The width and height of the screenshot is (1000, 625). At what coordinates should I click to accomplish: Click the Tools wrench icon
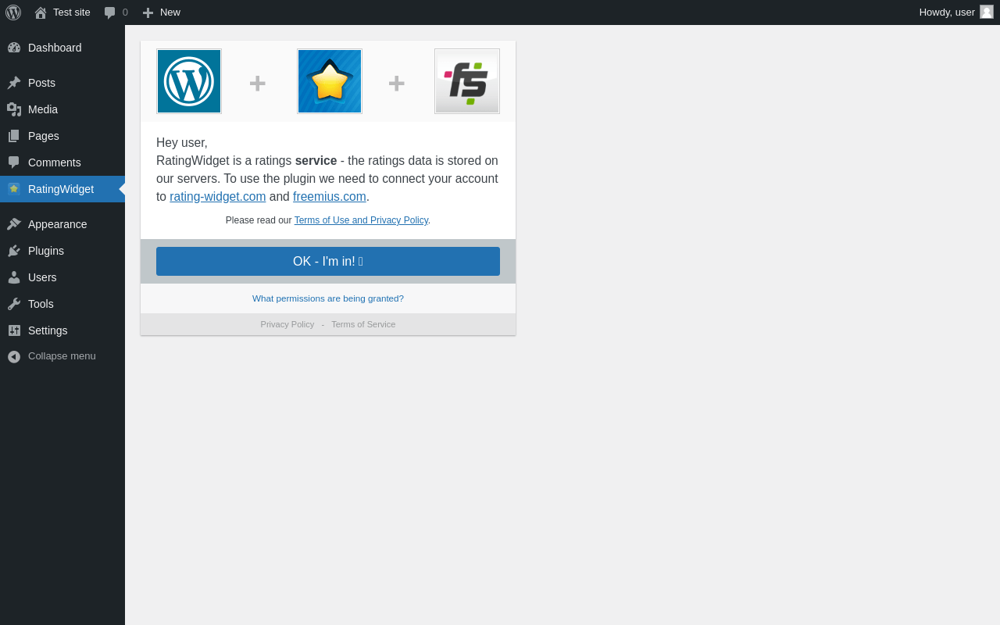[14, 304]
